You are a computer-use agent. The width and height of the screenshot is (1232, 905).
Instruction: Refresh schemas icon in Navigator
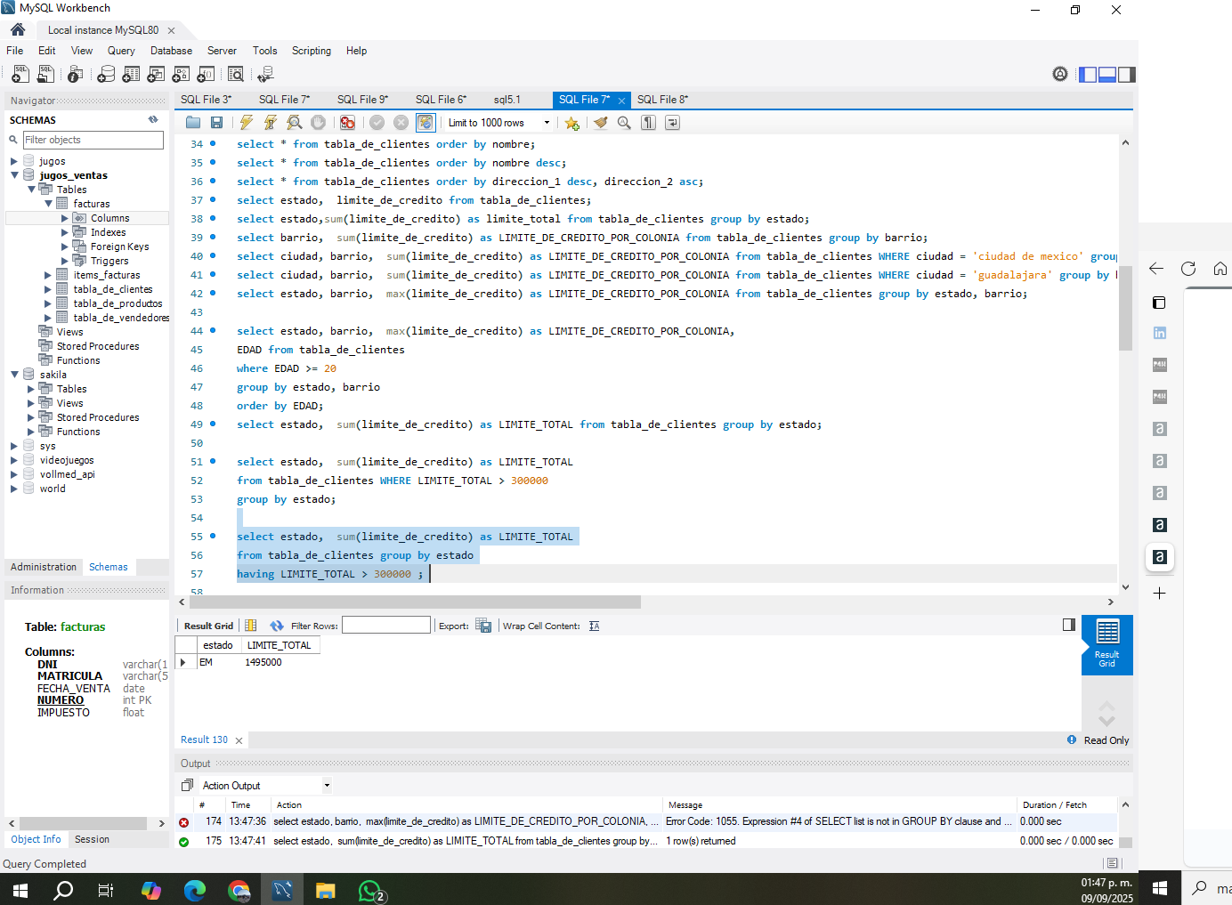pyautogui.click(x=153, y=119)
